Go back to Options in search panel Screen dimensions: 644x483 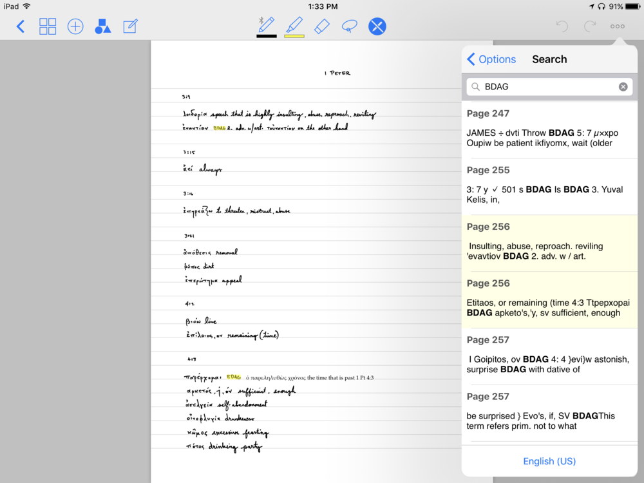click(492, 59)
